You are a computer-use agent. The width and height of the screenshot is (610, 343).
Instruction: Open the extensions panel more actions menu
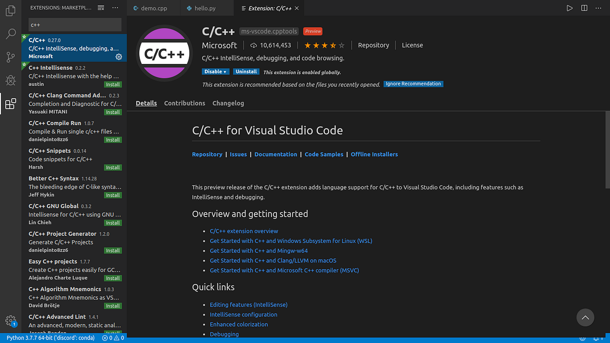click(115, 7)
